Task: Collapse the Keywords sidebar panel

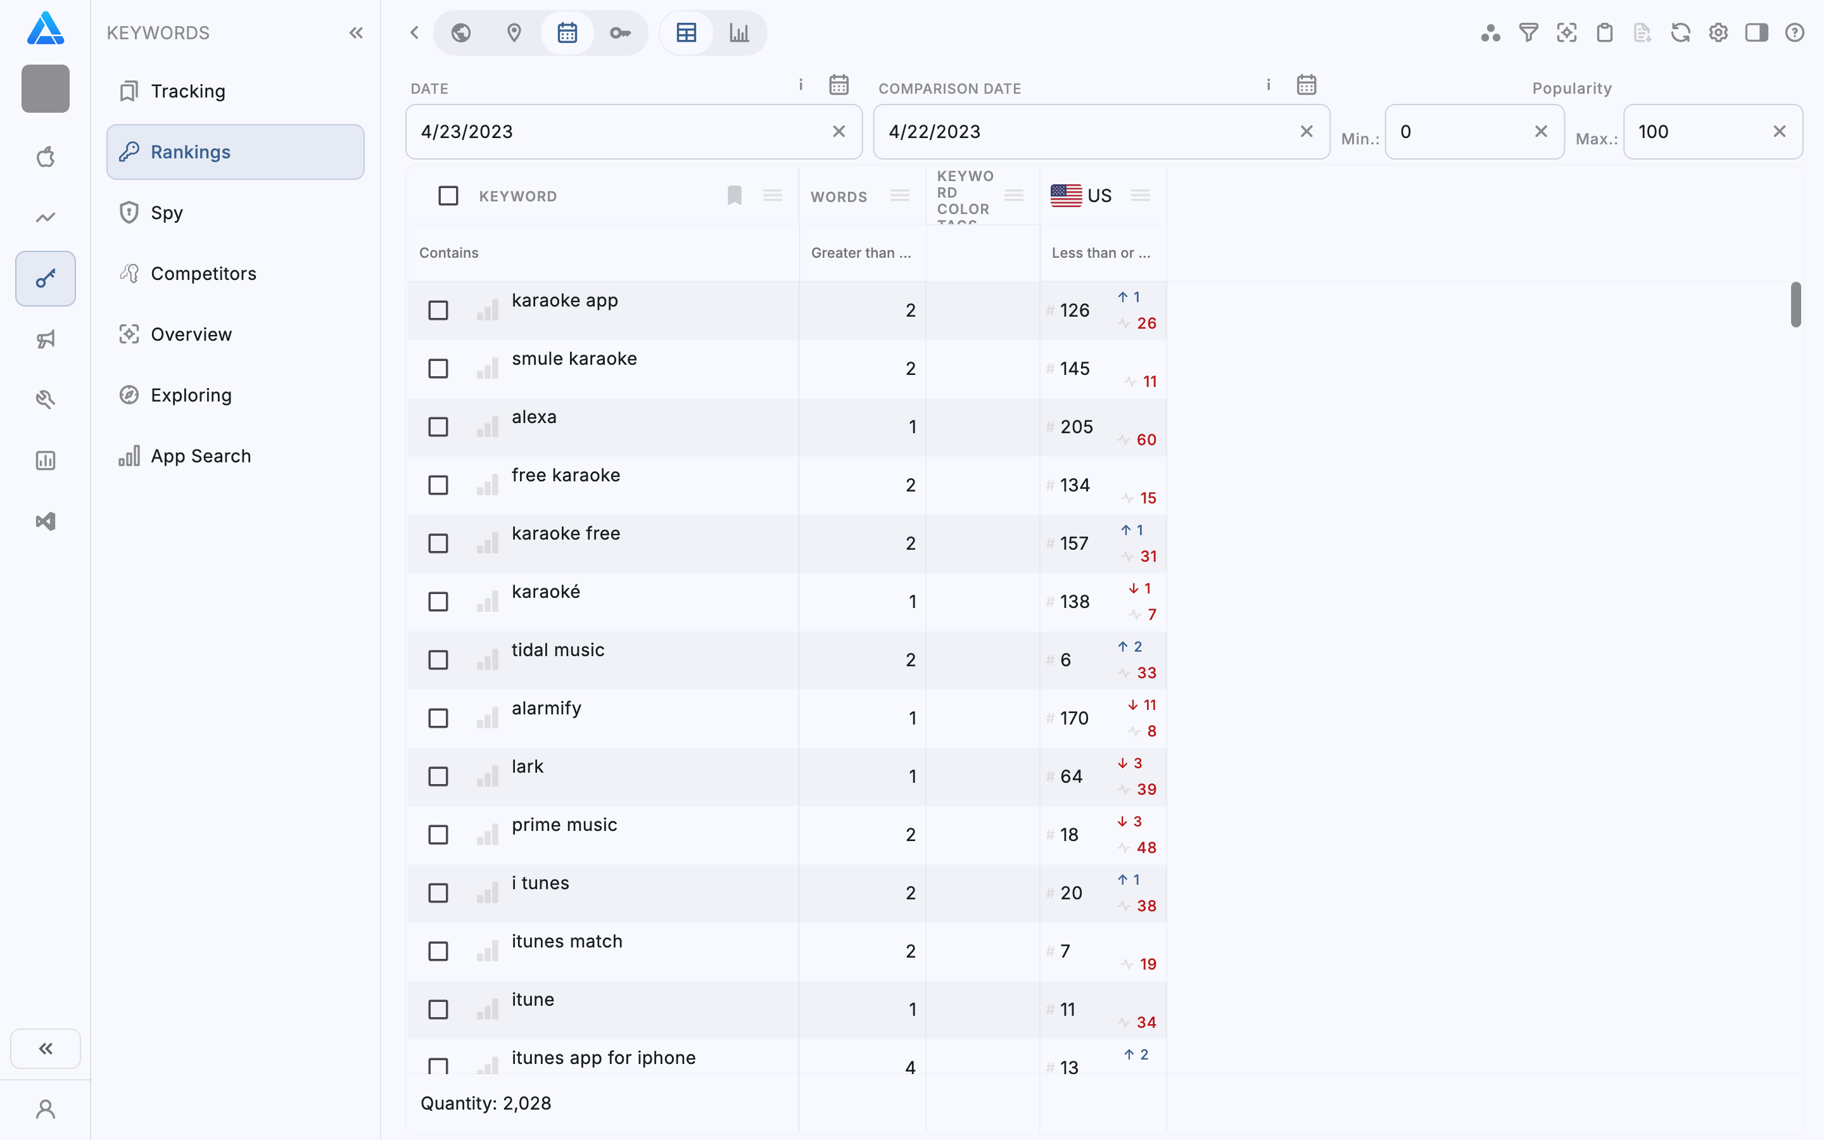Action: click(356, 32)
